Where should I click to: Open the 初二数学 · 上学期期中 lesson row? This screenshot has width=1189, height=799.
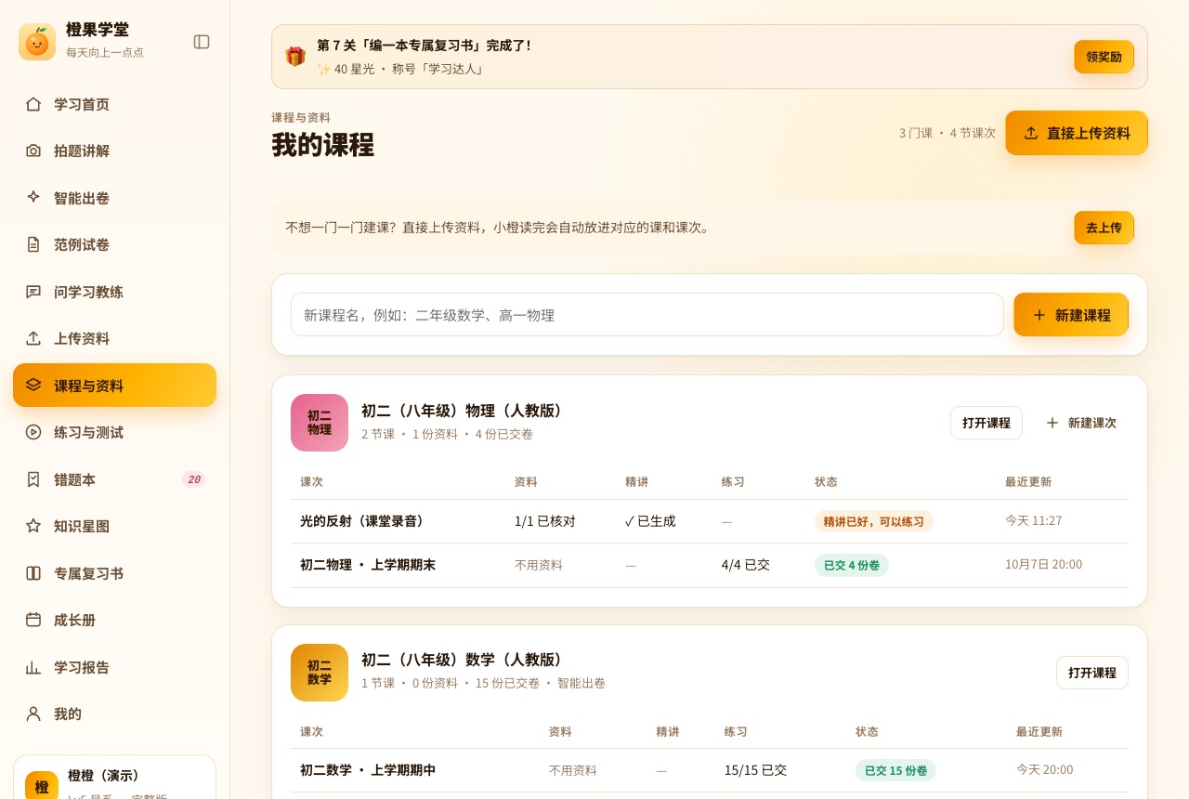710,770
